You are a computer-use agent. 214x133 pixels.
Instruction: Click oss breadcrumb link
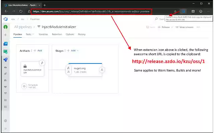22,19
